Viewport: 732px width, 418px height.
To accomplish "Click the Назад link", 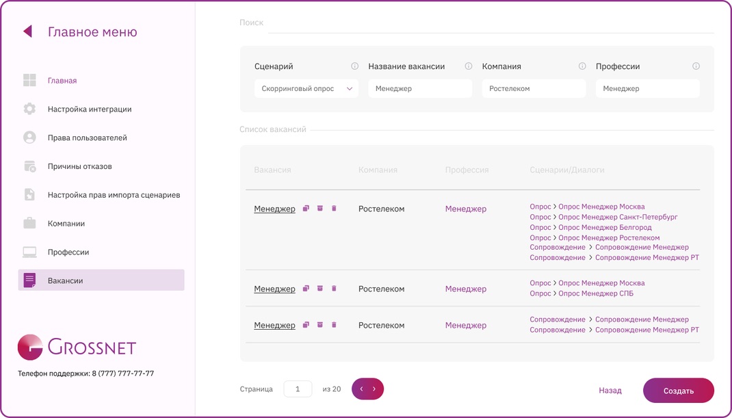I will tap(610, 391).
